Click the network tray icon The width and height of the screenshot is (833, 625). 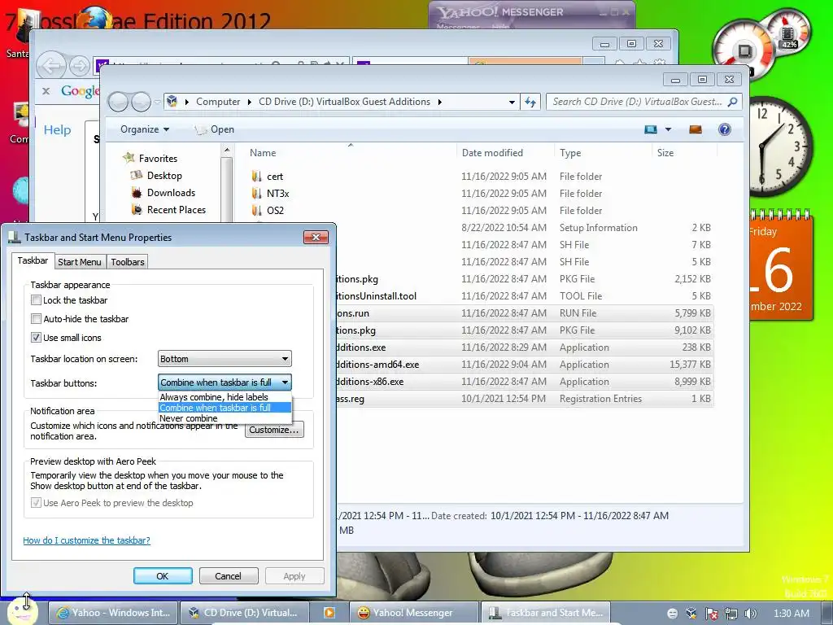coord(731,614)
